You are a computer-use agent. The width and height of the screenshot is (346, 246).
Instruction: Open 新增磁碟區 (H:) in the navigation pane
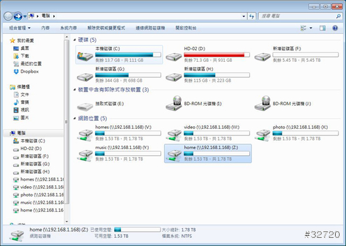point(31,172)
